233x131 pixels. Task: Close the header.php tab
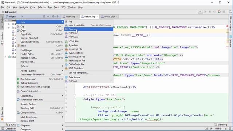[97, 17]
